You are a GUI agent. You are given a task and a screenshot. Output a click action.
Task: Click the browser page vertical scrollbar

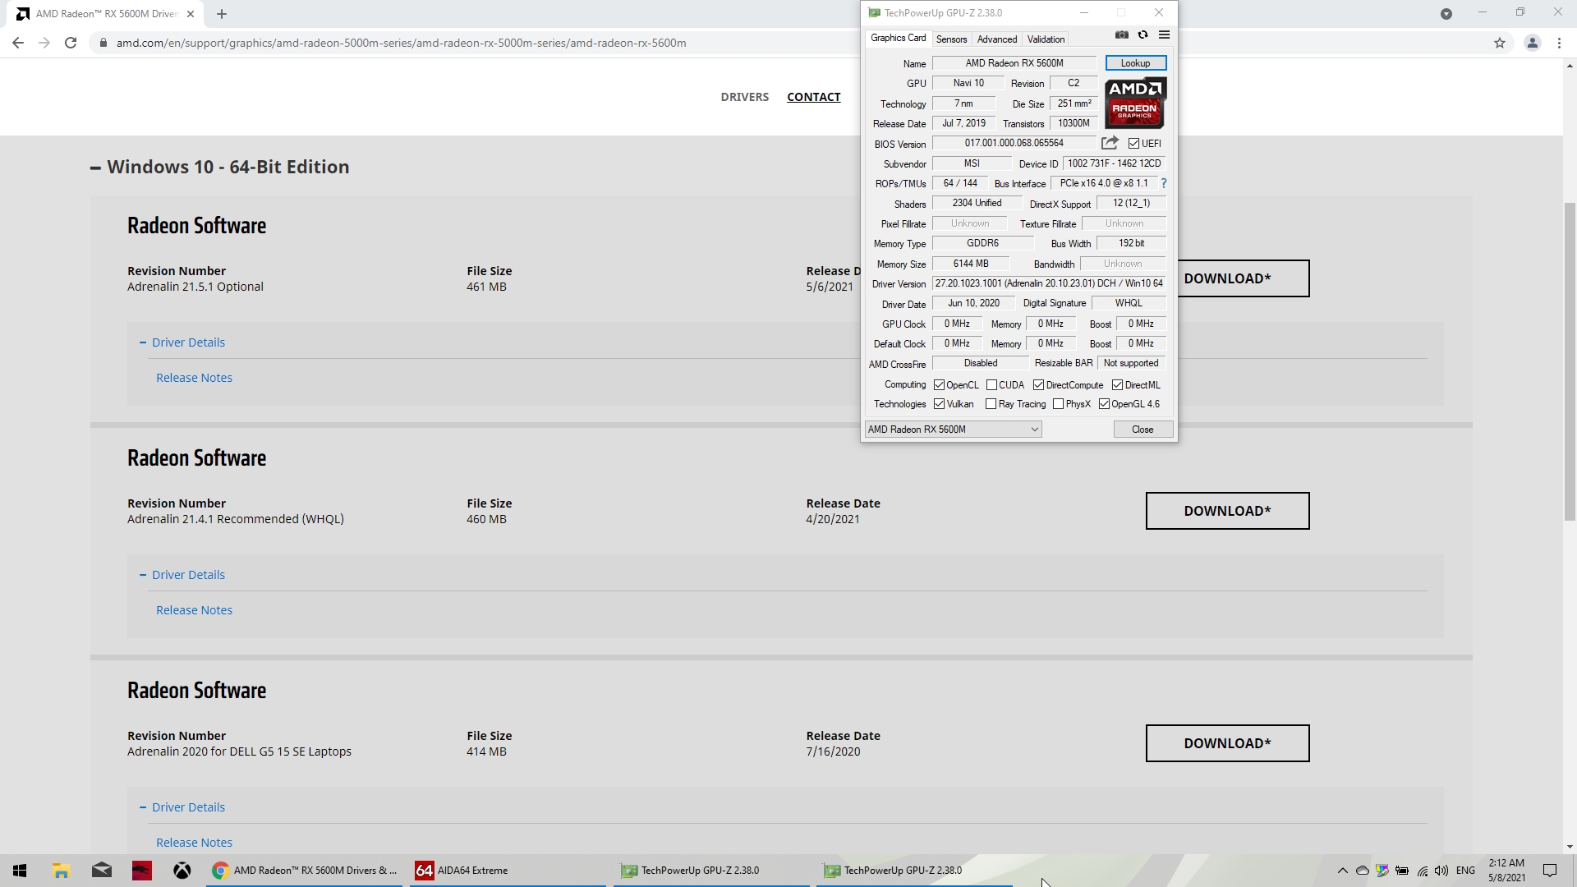[x=1570, y=361]
